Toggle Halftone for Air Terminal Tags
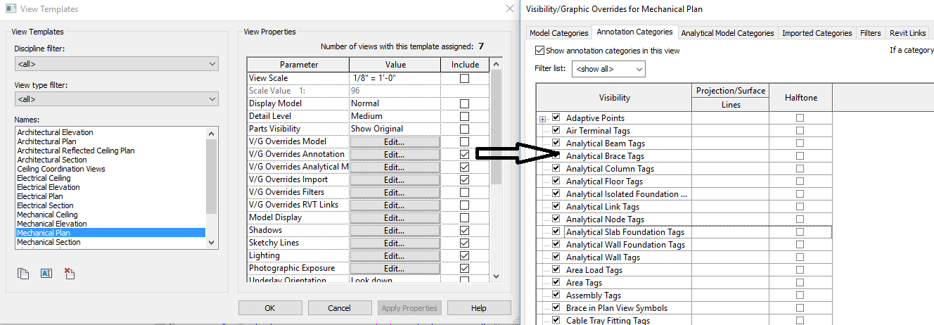The height and width of the screenshot is (325, 934). [x=800, y=131]
